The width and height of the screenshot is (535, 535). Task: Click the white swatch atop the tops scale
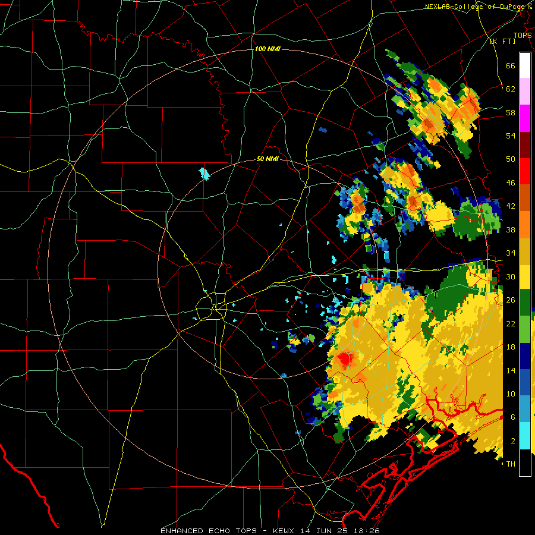pos(525,65)
